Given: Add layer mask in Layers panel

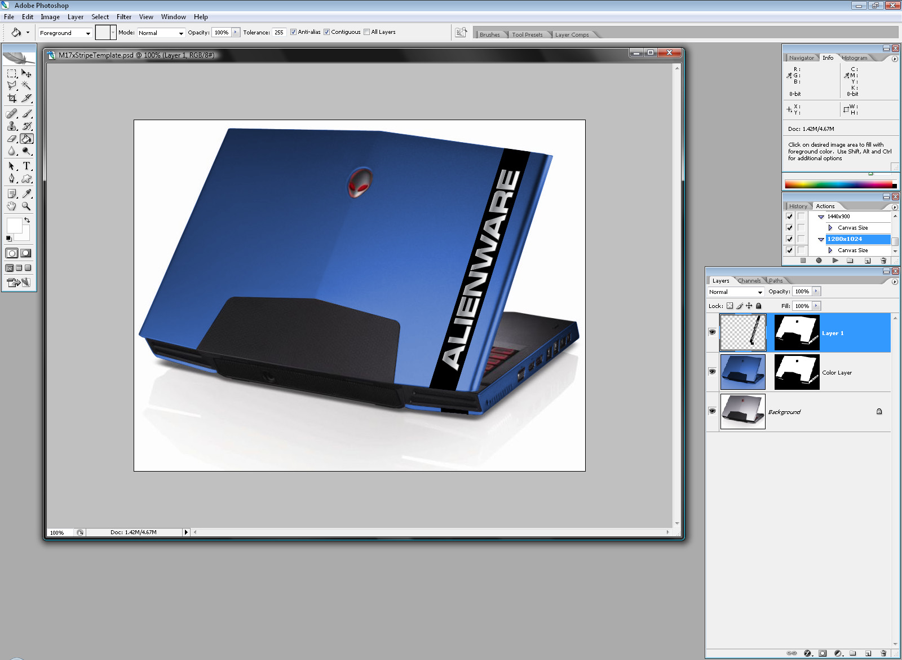Looking at the screenshot, I should tap(823, 653).
